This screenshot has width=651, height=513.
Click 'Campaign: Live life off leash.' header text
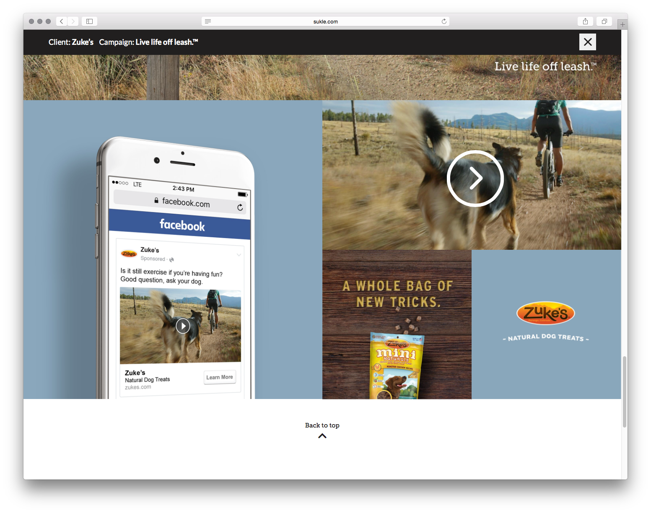[x=148, y=42]
